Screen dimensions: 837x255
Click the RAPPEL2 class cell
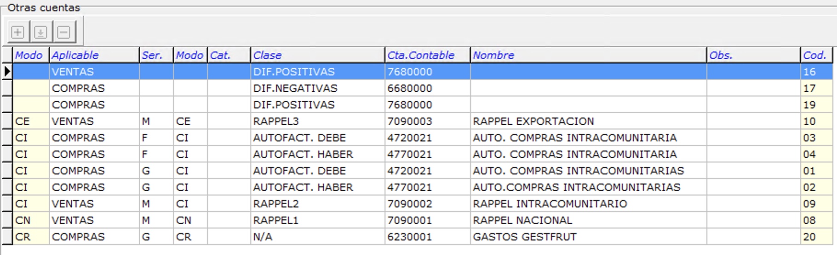point(276,204)
